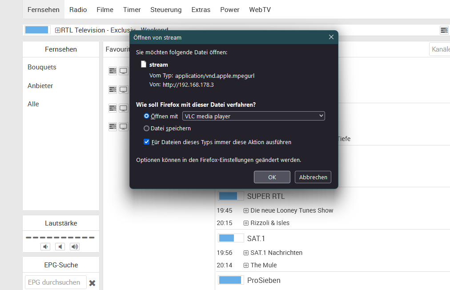Lower the volume with the volume-down icon
This screenshot has width=450, height=290.
[x=45, y=247]
